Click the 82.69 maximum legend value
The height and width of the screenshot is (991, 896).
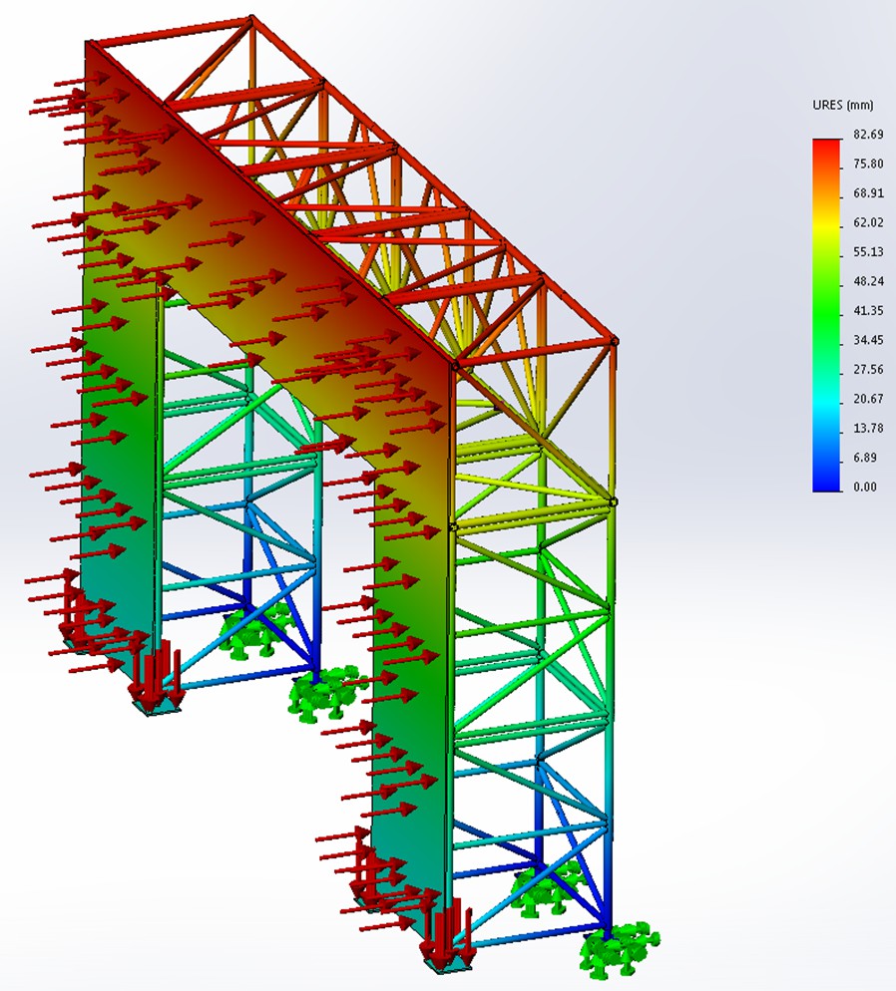tap(867, 135)
